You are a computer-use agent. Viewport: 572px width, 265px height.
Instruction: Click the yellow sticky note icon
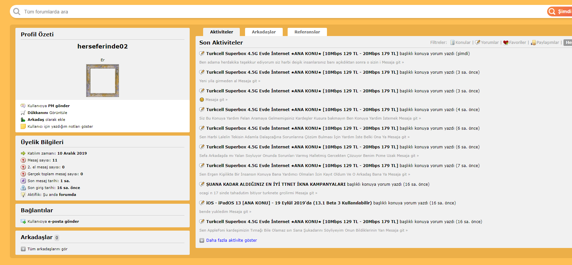coord(23,126)
